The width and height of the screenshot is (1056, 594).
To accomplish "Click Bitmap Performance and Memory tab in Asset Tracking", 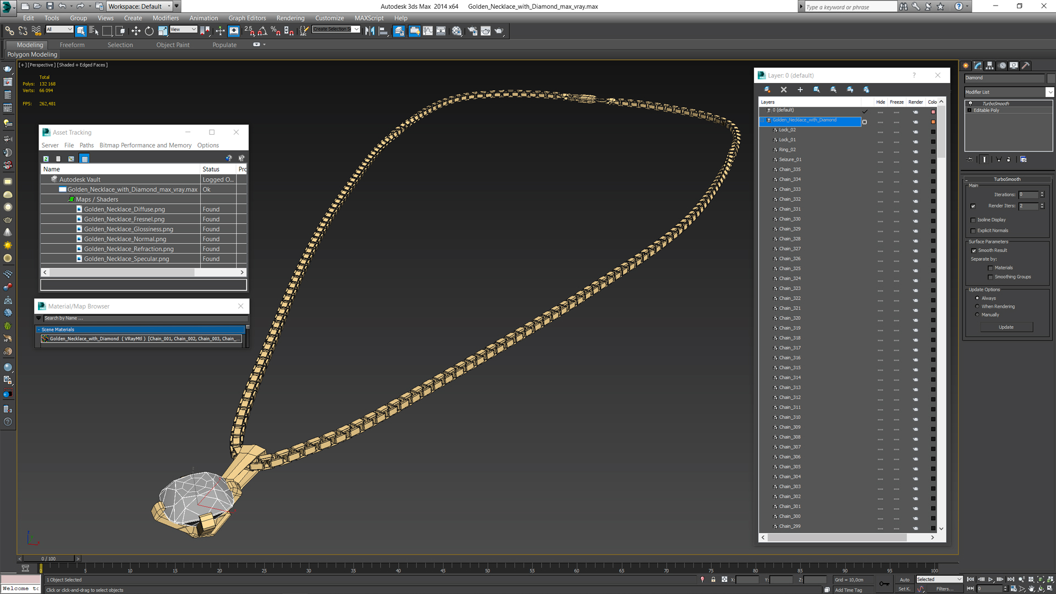I will tap(144, 145).
